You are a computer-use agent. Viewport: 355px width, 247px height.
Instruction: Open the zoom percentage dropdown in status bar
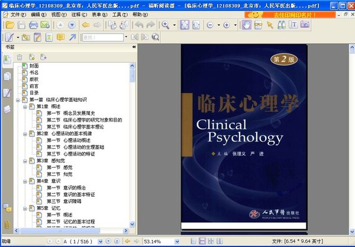[177, 242]
